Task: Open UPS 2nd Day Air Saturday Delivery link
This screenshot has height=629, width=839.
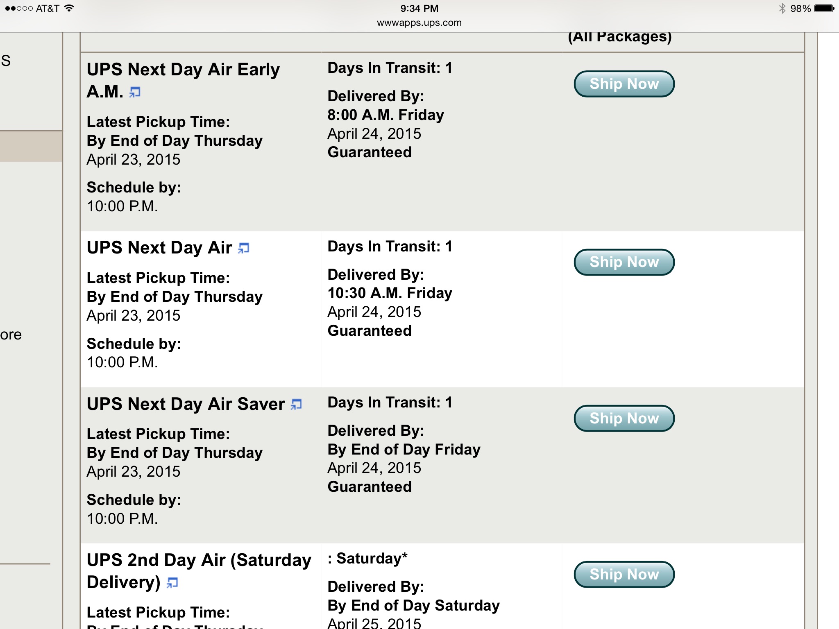Action: coord(199,571)
